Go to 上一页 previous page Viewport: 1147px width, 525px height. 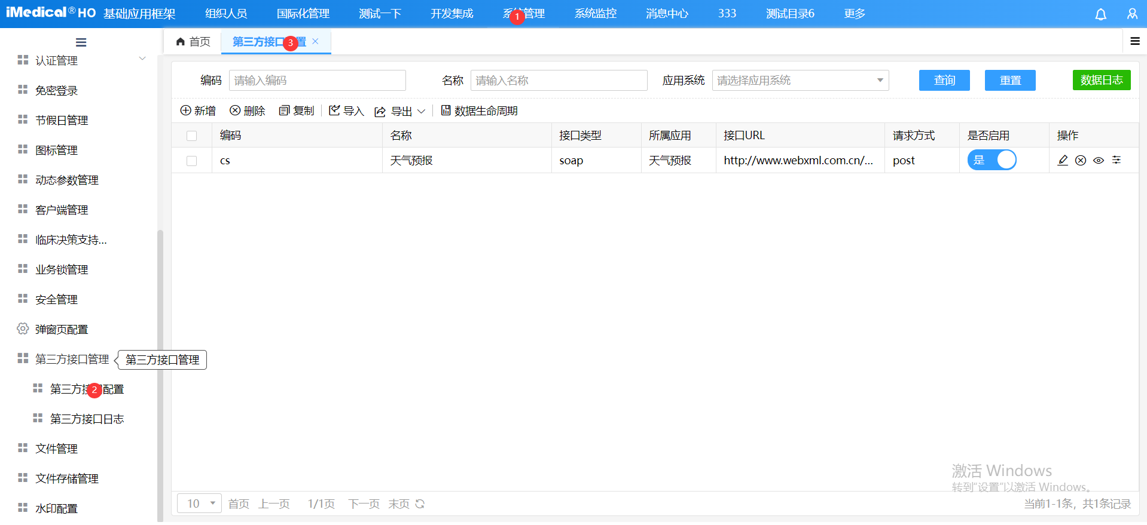(274, 503)
